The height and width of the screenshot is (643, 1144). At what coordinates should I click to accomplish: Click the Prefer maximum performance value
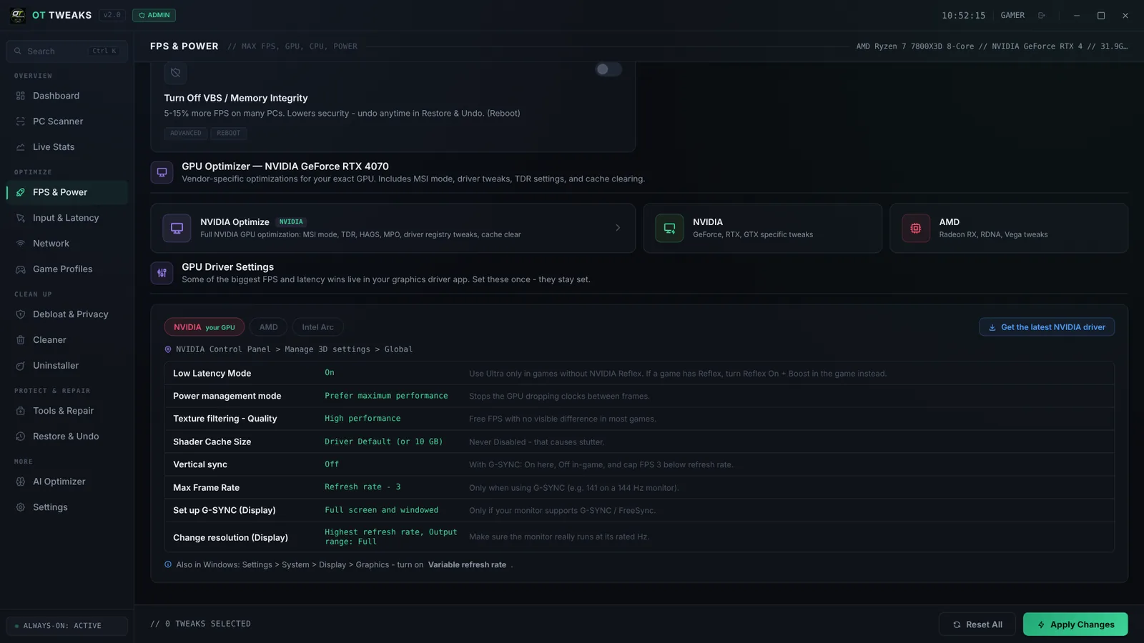pyautogui.click(x=386, y=396)
